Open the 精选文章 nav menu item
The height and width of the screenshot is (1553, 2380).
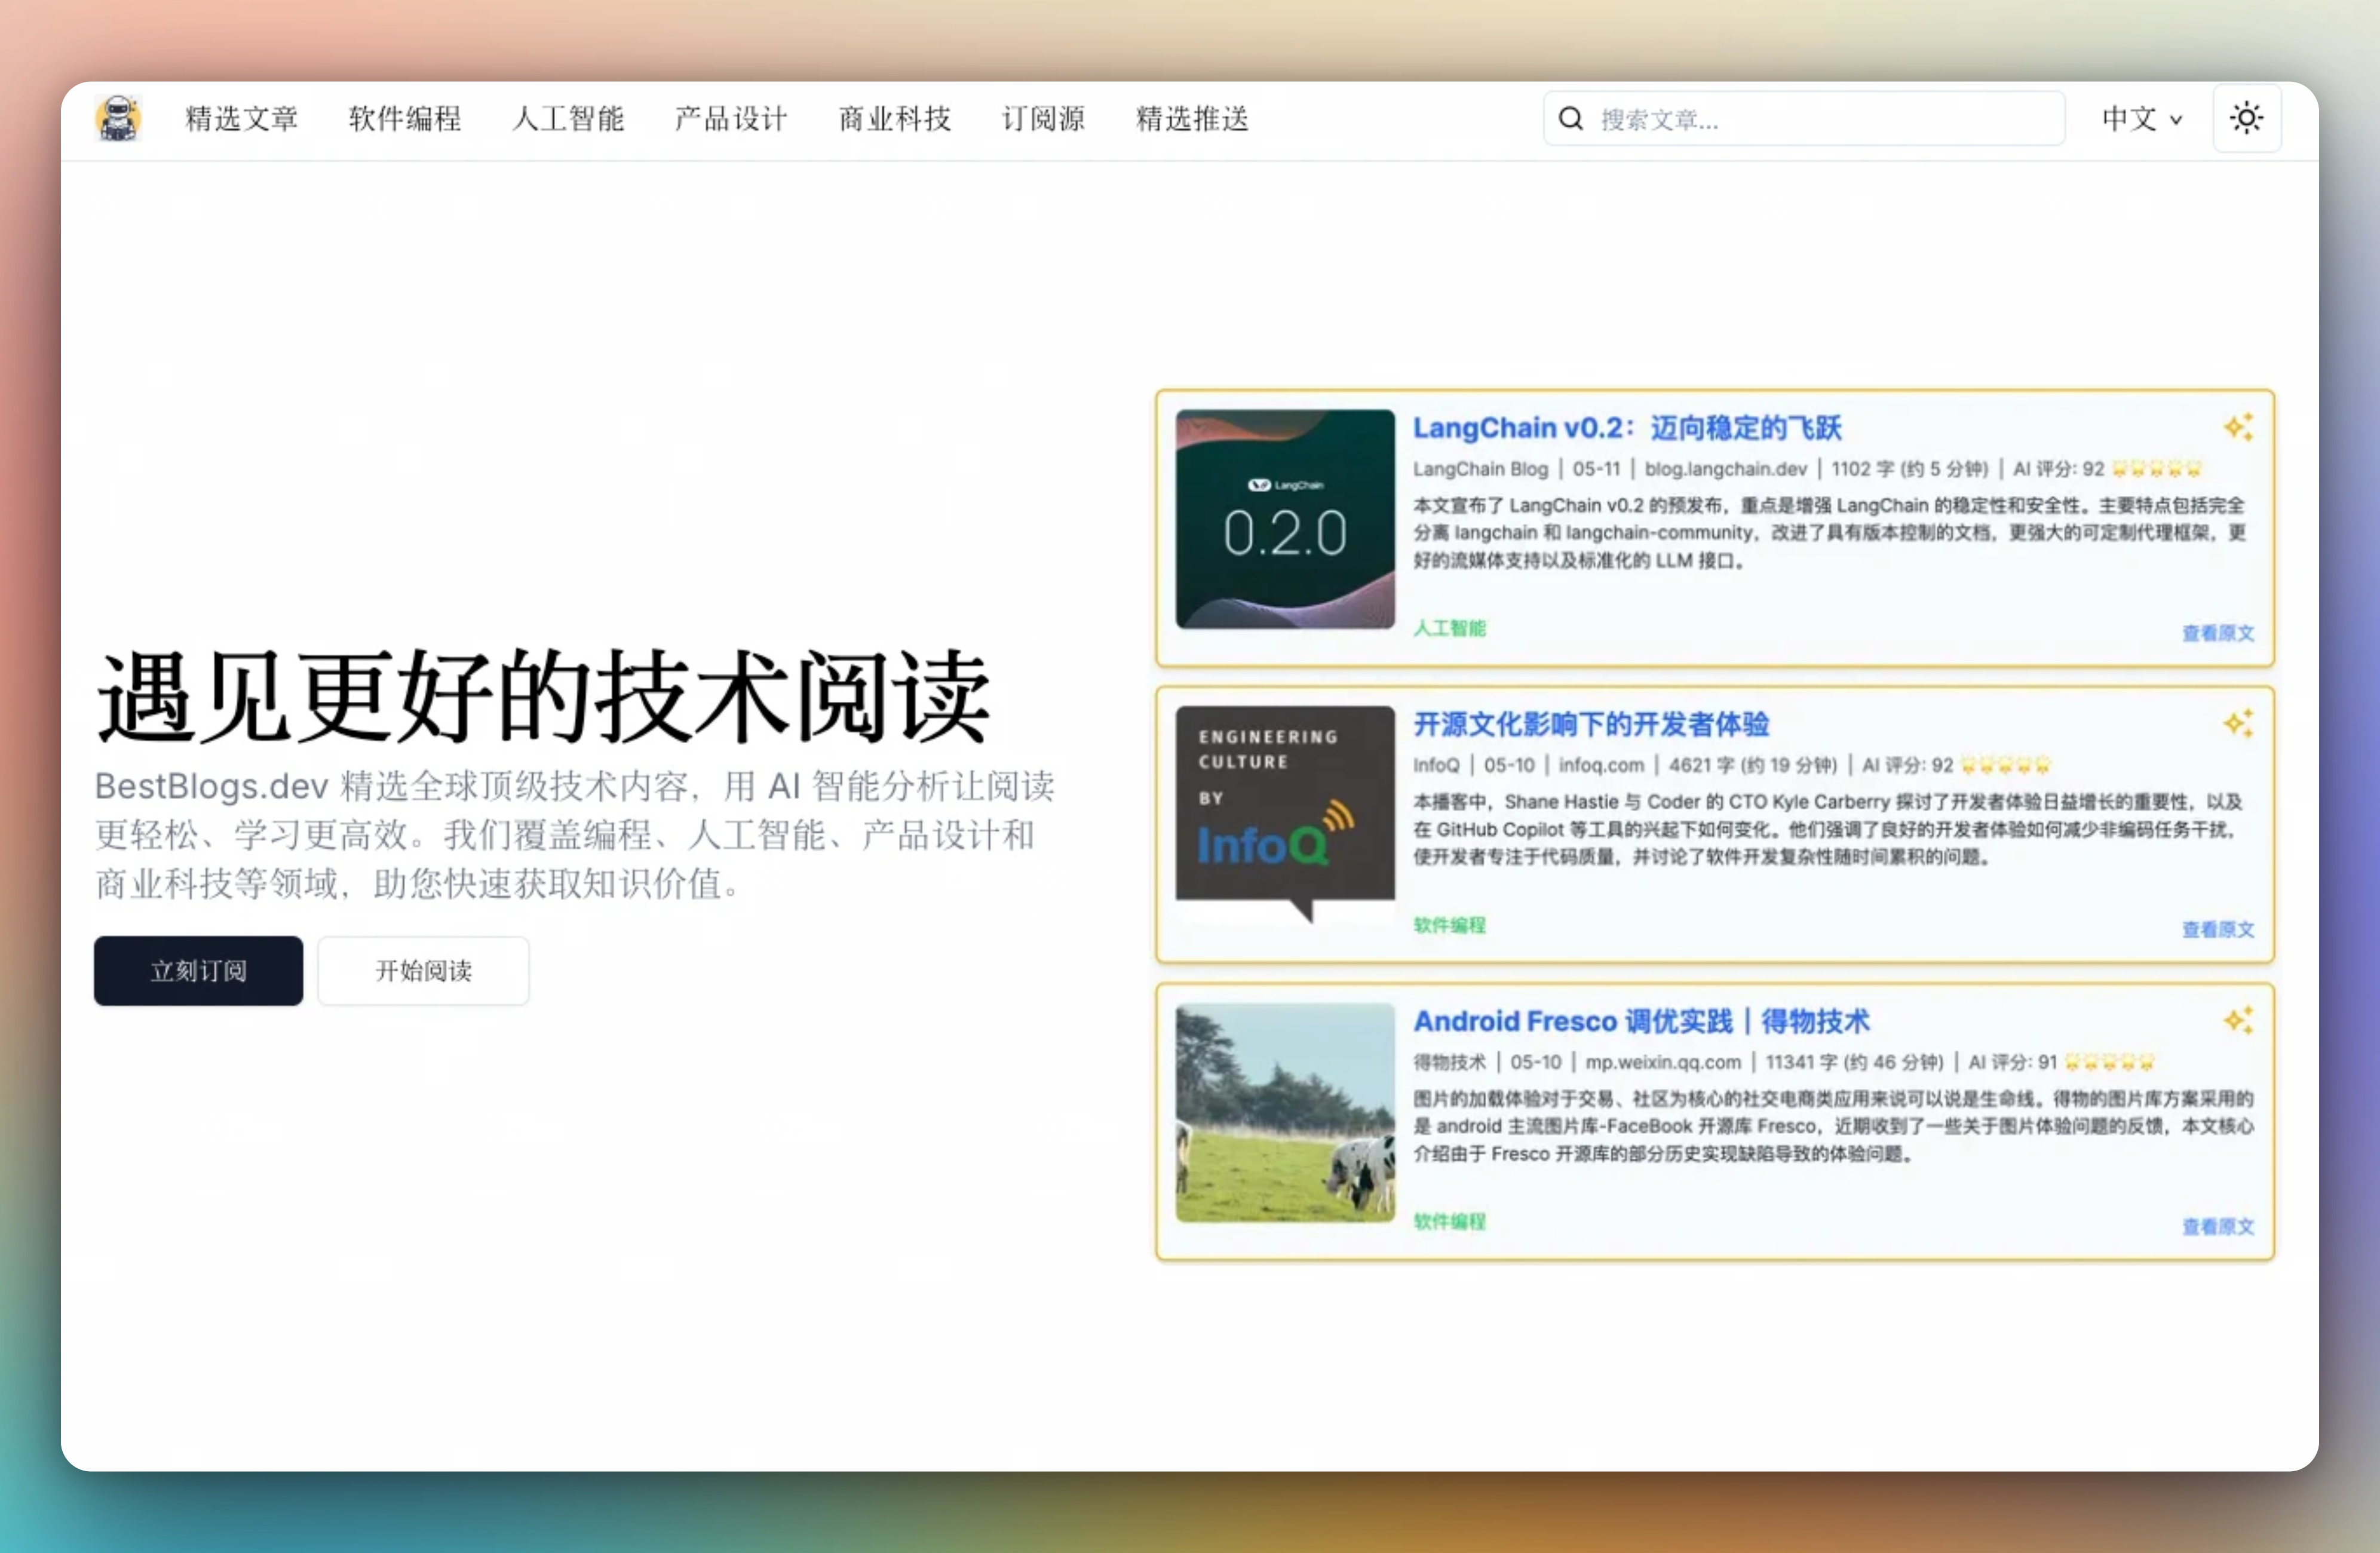242,119
